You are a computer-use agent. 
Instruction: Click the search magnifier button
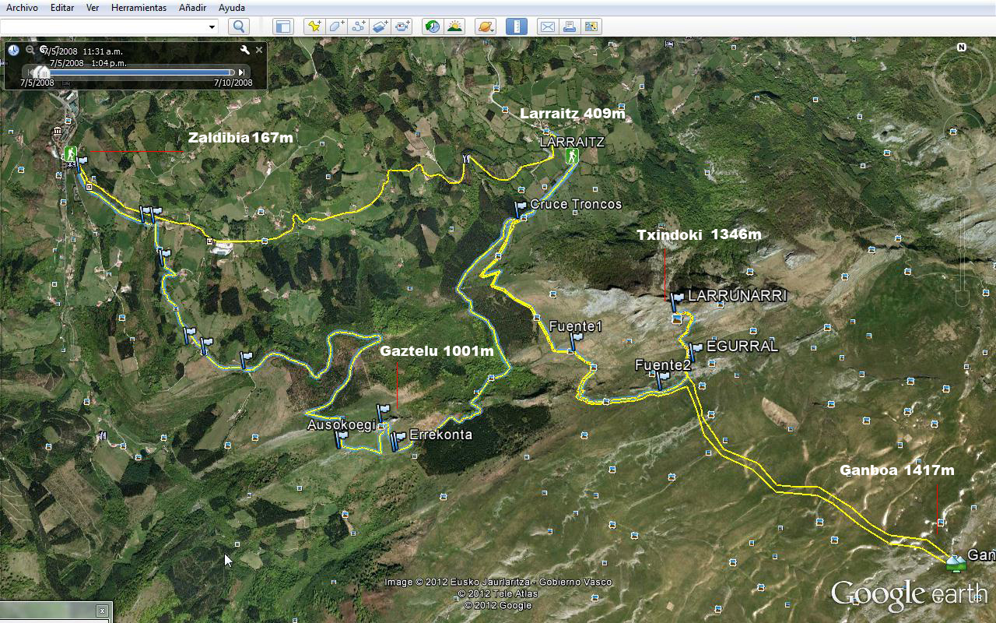click(x=239, y=26)
